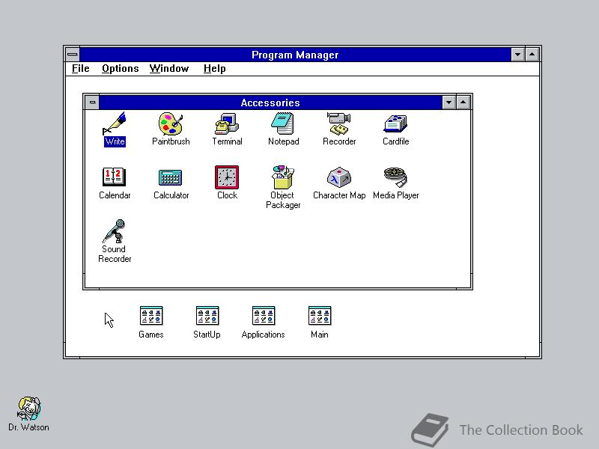599x449 pixels.
Task: Open the Window menu
Action: (169, 69)
